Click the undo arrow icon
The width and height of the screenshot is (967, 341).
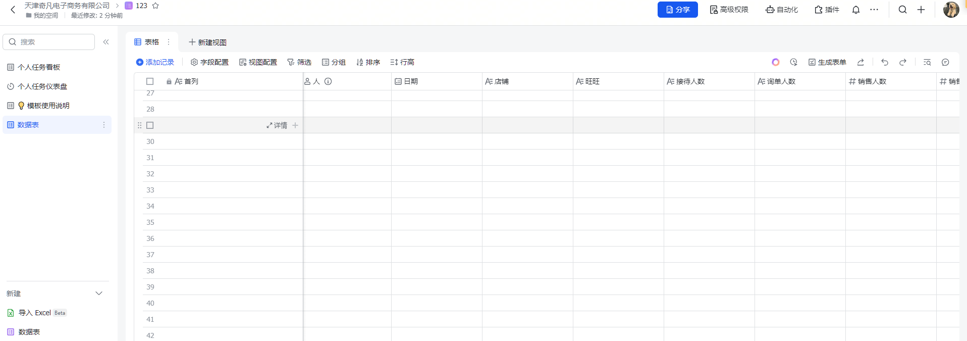pos(885,62)
